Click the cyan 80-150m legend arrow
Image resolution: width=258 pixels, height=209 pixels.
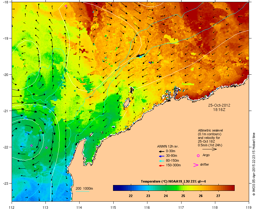[x=162, y=161]
